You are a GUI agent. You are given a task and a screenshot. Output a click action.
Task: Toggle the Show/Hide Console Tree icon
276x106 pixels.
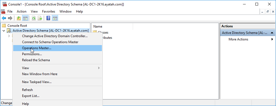[x=25, y=18]
